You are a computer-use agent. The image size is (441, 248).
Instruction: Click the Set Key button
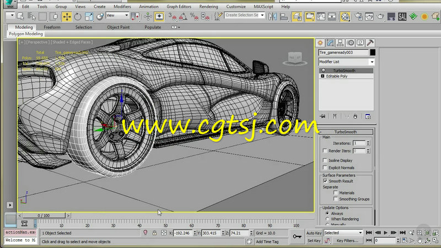click(314, 241)
